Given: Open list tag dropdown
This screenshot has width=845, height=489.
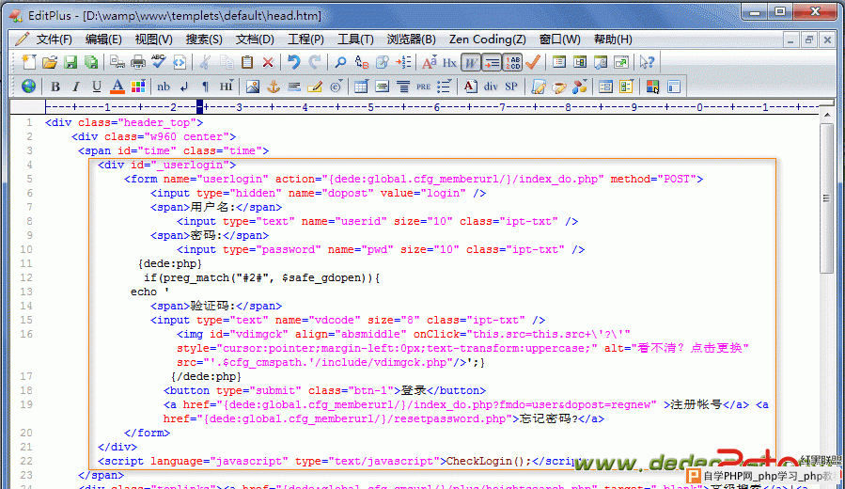Looking at the screenshot, I should coord(445,87).
